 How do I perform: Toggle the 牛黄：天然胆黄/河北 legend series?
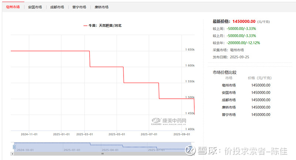pos(102,25)
